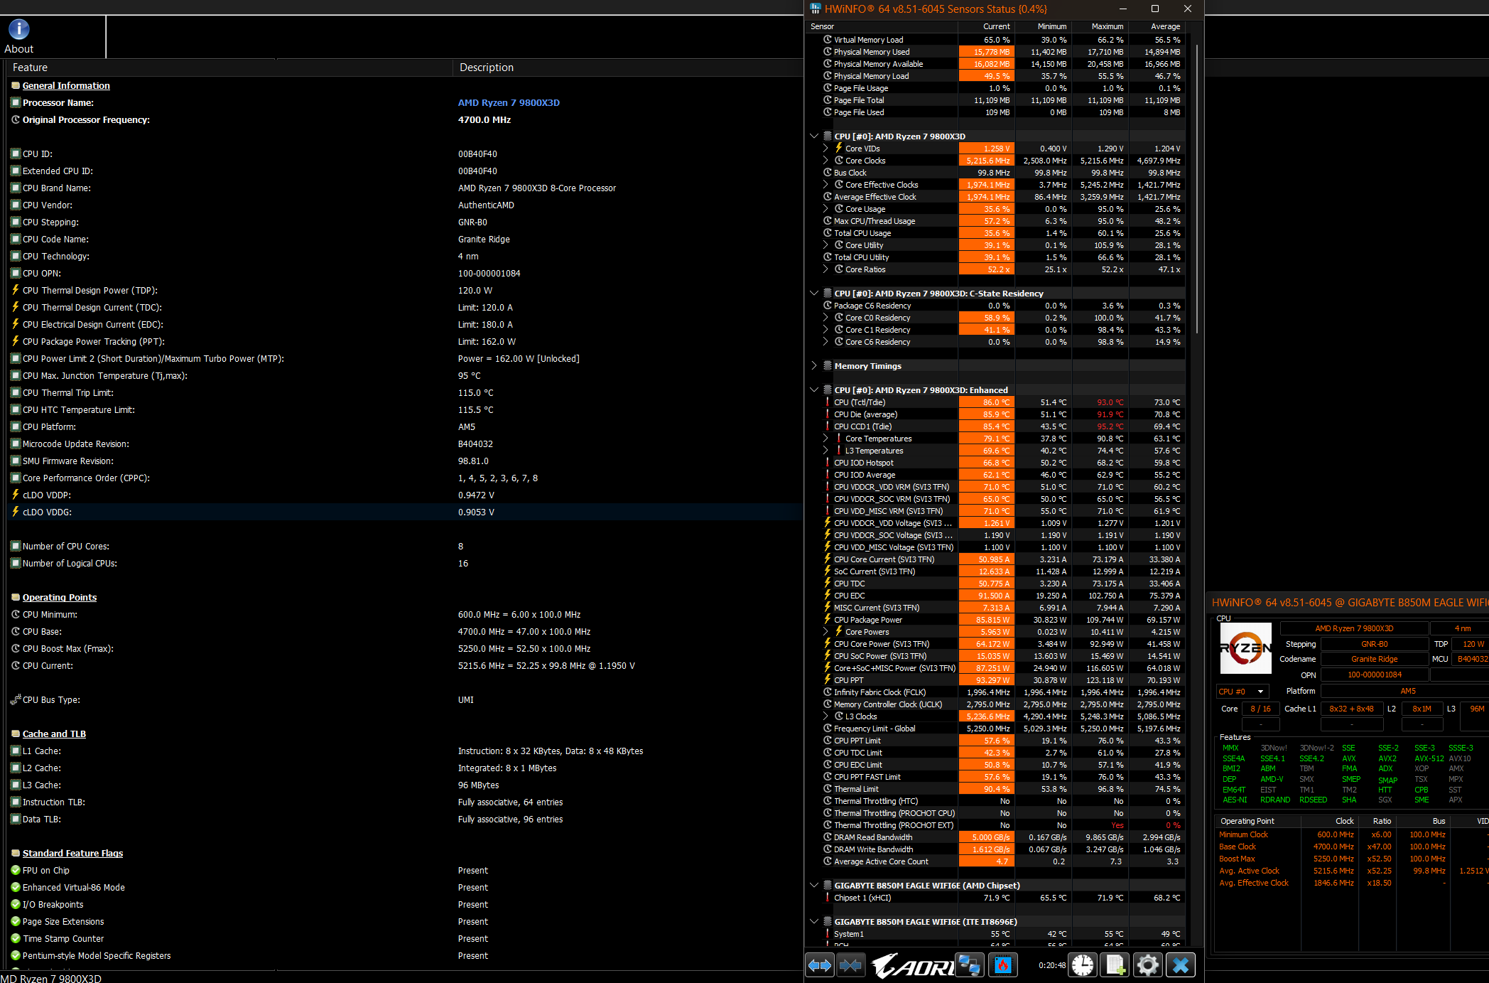Viewport: 1489px width, 983px height.
Task: Minimize the Sensors Status window
Action: tap(1123, 9)
